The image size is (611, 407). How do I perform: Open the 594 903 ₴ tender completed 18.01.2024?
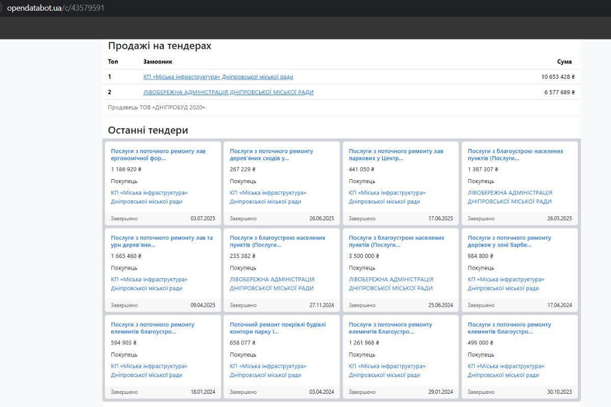(153, 328)
